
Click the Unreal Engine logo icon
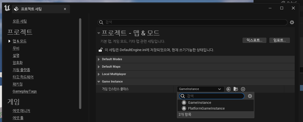point(7,8)
